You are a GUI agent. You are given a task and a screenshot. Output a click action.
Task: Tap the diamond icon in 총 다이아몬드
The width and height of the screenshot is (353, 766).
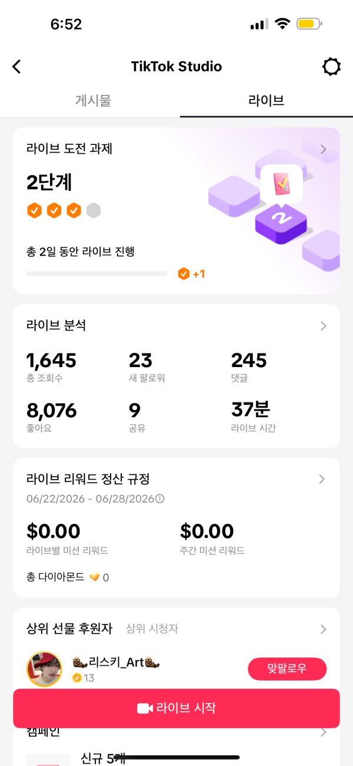[x=95, y=577]
